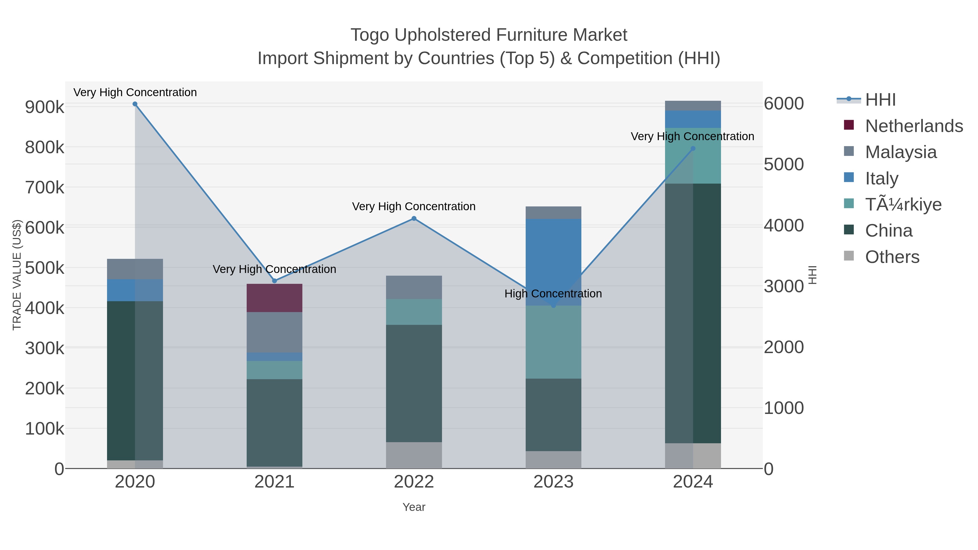Click the Italy blue legend swatch

point(849,177)
